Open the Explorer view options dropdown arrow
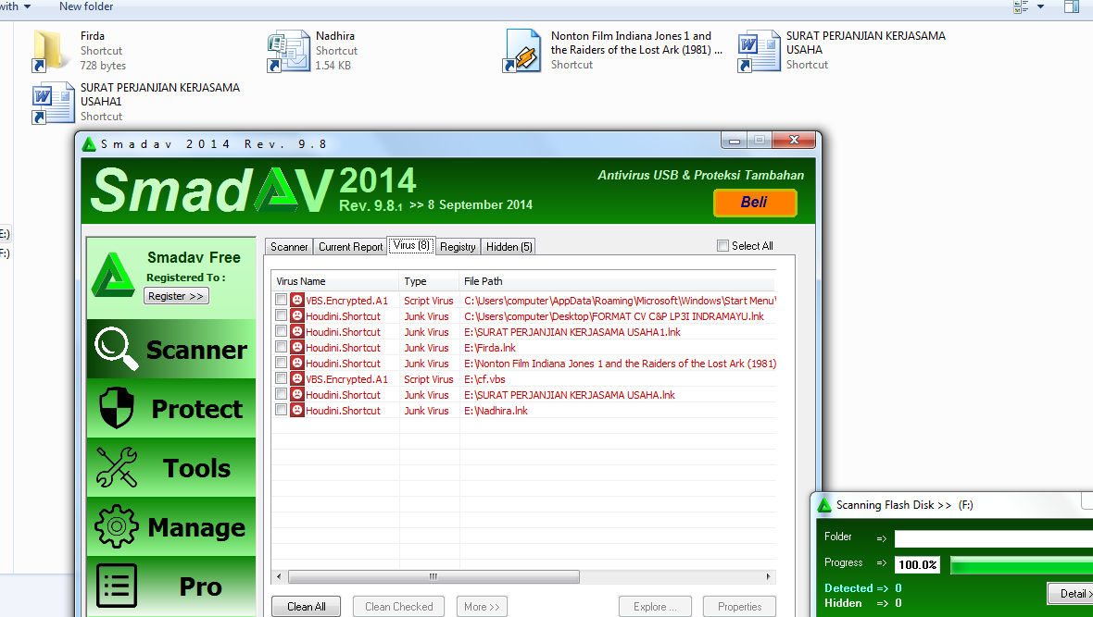Screen dimensions: 1093x617 [1041, 7]
